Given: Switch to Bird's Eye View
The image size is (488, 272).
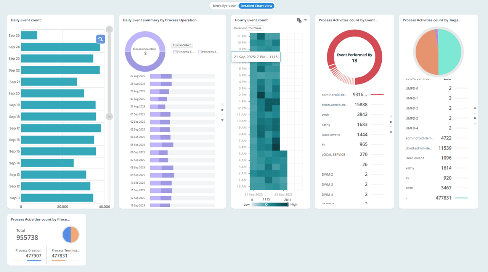Looking at the screenshot, I should coord(224,6).
